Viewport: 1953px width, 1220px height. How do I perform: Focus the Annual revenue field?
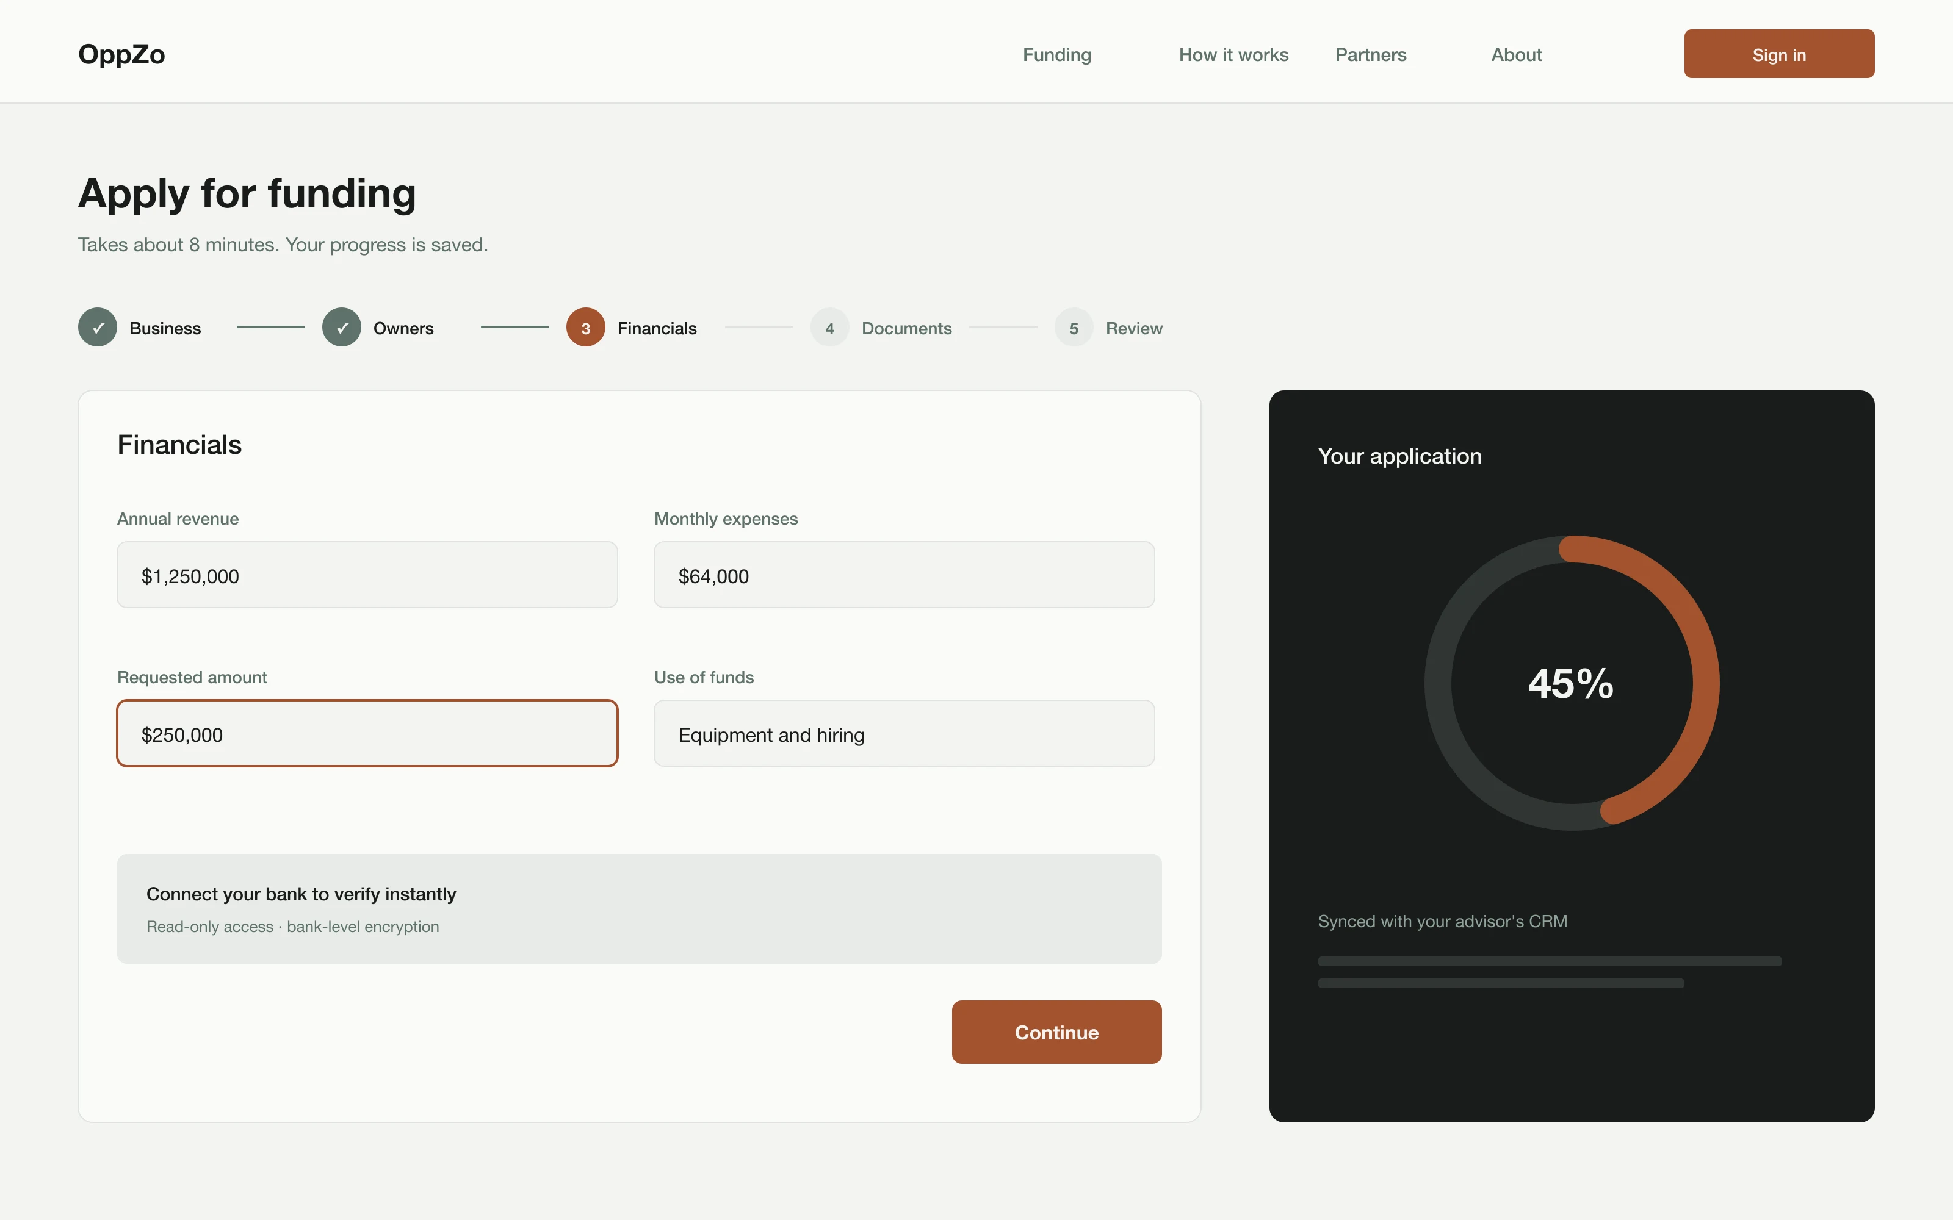[367, 575]
